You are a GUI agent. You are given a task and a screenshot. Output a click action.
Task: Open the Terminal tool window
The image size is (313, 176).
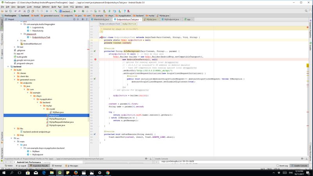[58, 165]
